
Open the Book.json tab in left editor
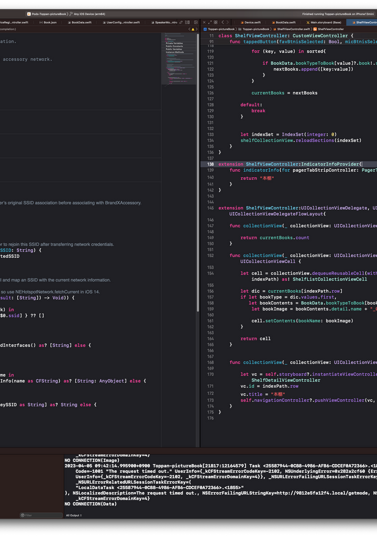coord(48,22)
